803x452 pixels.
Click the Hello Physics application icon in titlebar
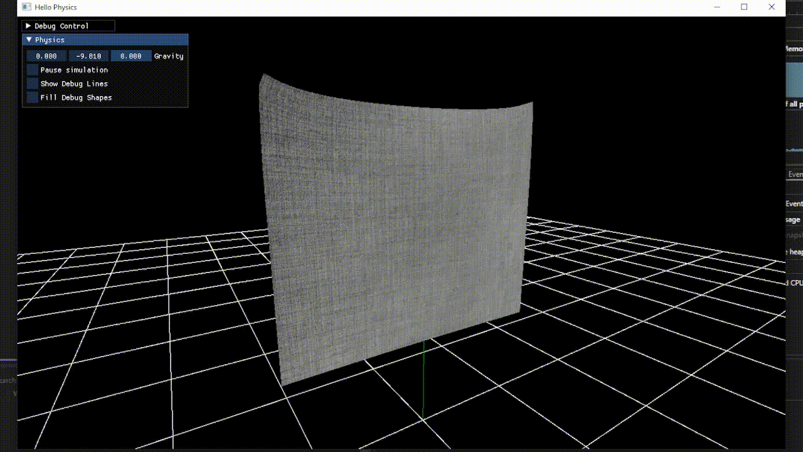26,7
